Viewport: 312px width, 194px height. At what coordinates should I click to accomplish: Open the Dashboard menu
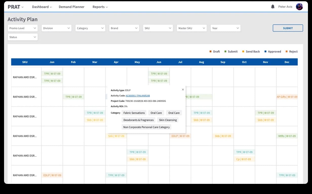[x=42, y=7]
